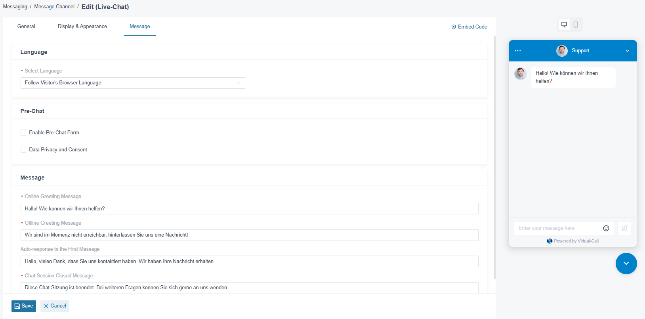
Task: Click agent avatar in chat header
Action: pos(562,51)
